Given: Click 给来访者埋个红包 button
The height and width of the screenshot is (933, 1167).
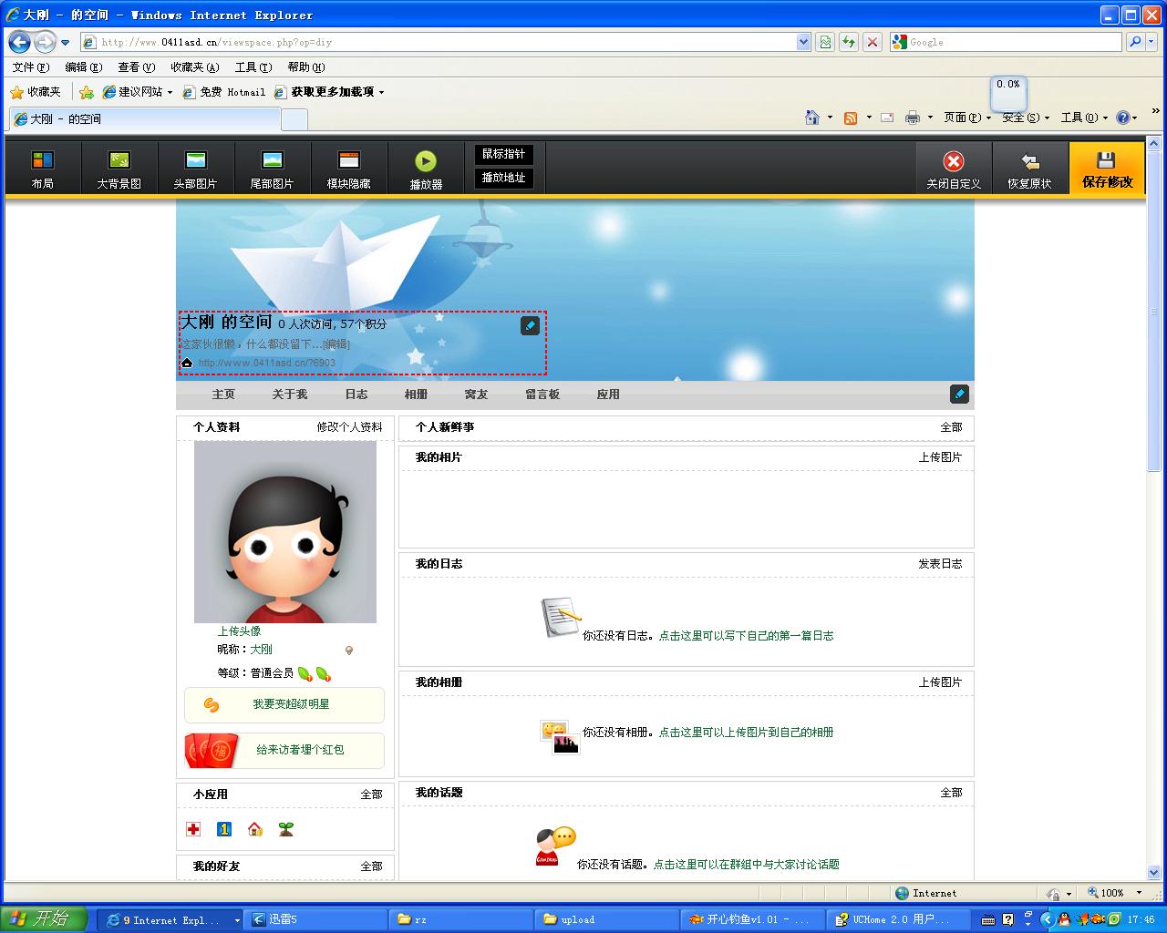Looking at the screenshot, I should 284,750.
